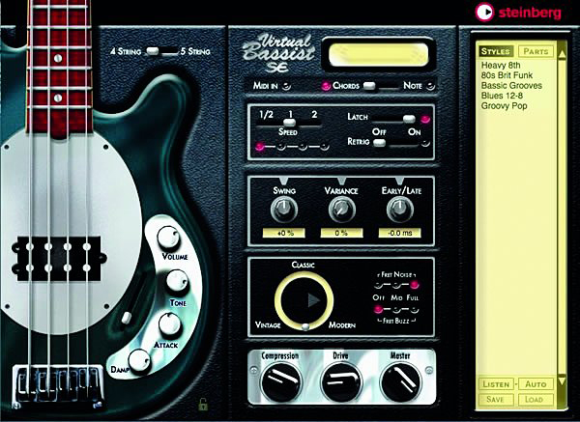Click the Steinberg logo

(518, 13)
